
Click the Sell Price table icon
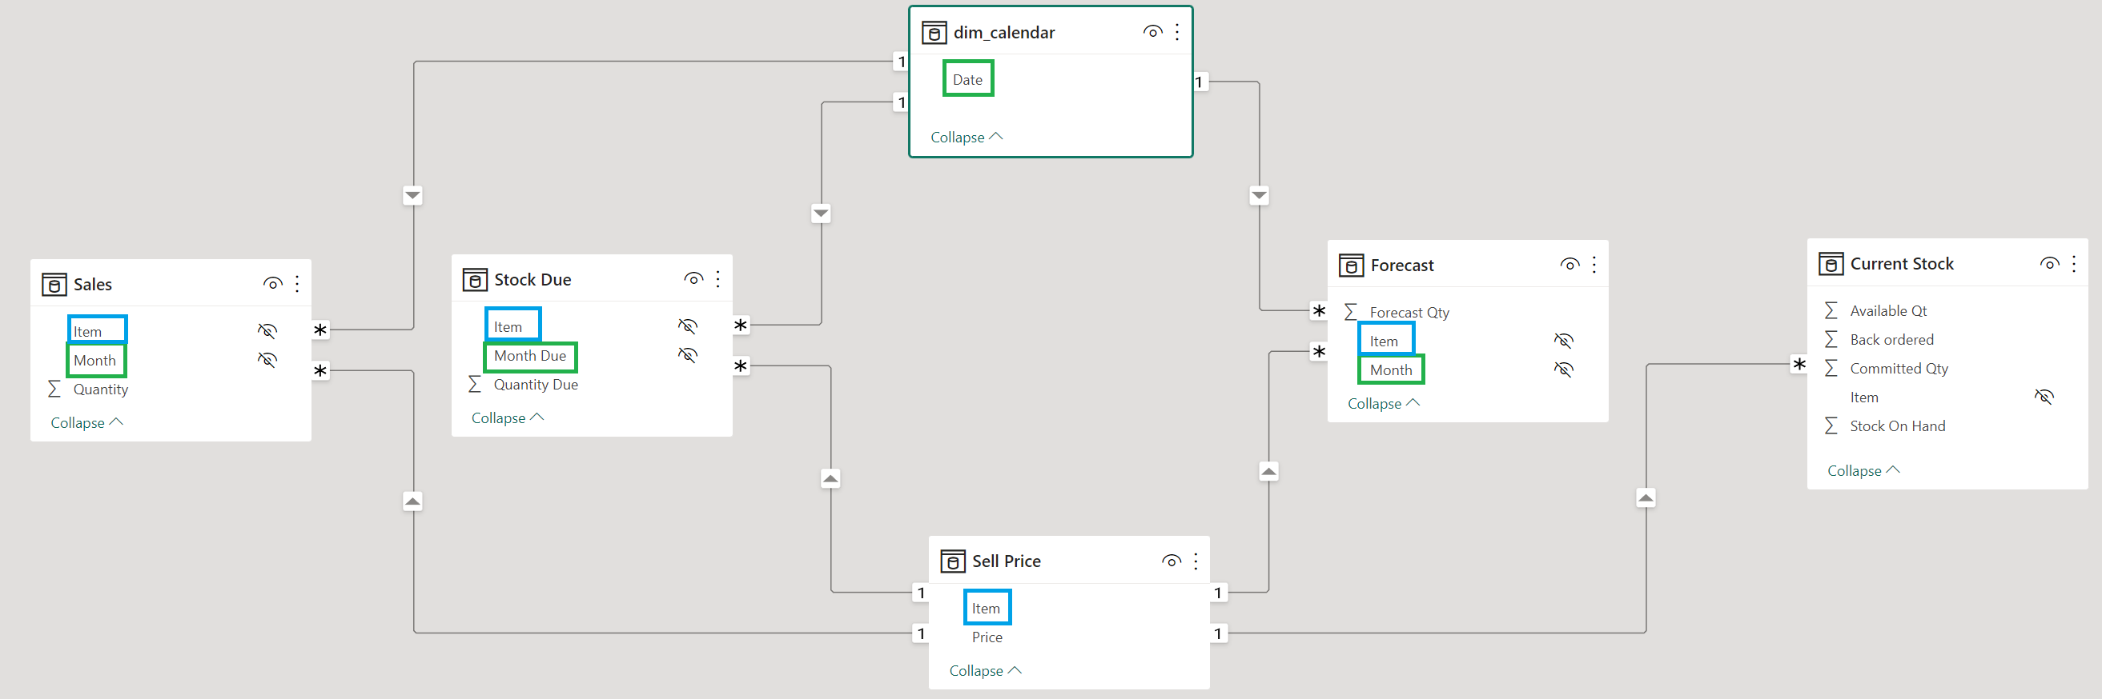pyautogui.click(x=953, y=561)
